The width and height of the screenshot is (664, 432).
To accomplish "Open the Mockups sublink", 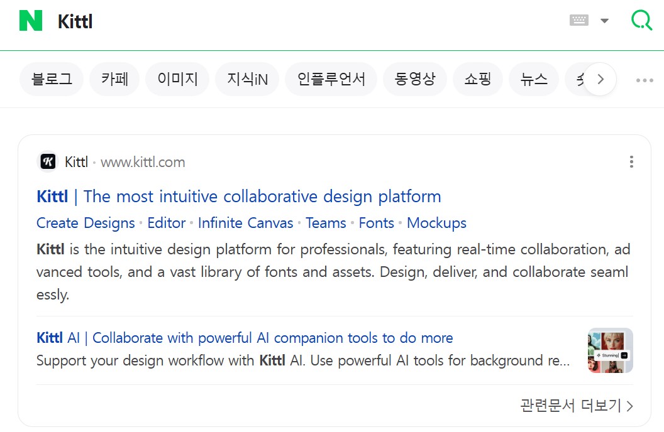I will 436,223.
